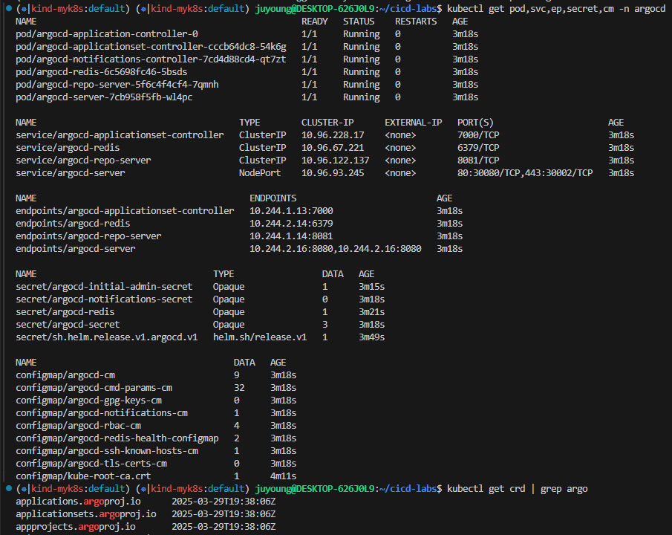Viewport: 672px width, 535px height.
Task: Select pod/argocd-applicationset-controller-cccb64dc8-54k6g
Action: pos(151,46)
